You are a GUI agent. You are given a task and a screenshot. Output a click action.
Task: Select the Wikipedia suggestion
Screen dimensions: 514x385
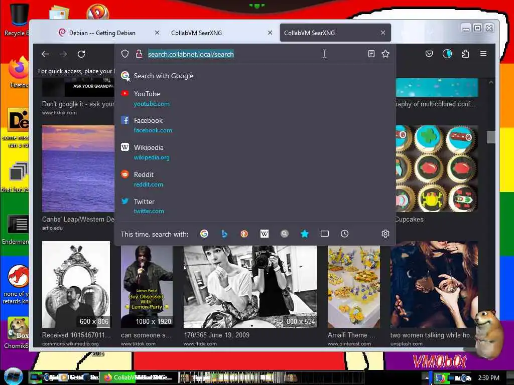[255, 152]
